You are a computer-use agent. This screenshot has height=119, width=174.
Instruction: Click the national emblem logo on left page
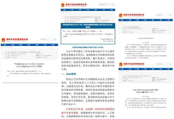3,40
